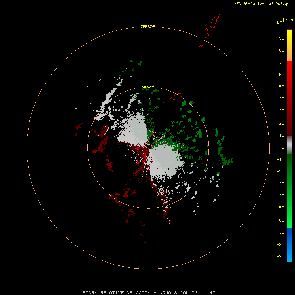295x295 pixels.
Task: Click the "-60" scale value label
Action: pos(280,220)
